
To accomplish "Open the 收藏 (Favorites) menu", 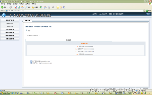I will pyautogui.click(x=21, y=4).
